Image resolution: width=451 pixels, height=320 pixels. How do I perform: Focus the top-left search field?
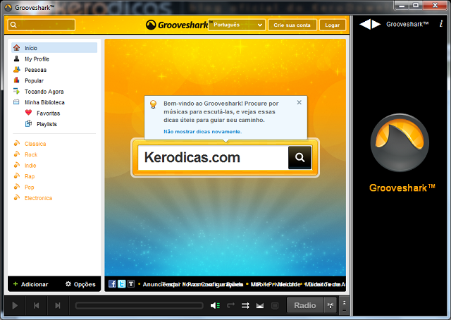click(42, 25)
